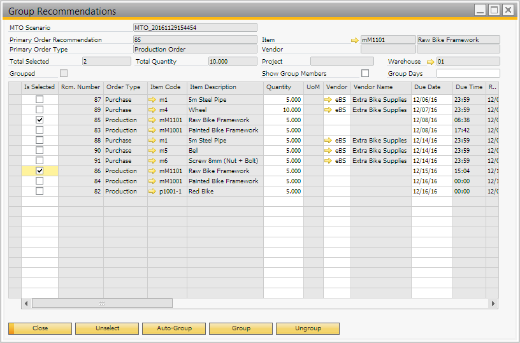Click the Ungroup button
This screenshot has width=520, height=343.
(x=308, y=328)
